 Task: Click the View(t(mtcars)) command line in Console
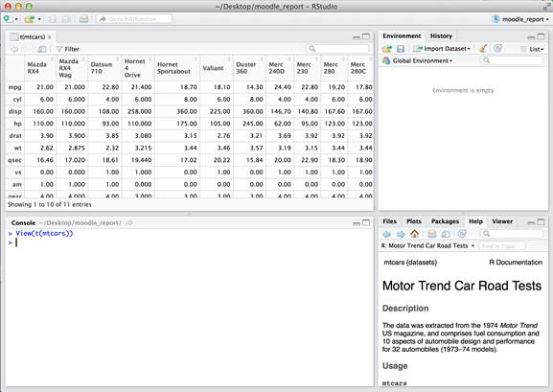click(x=44, y=233)
